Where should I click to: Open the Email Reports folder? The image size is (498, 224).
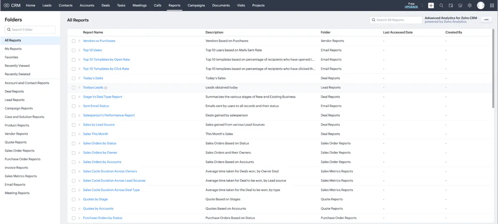coord(15,185)
